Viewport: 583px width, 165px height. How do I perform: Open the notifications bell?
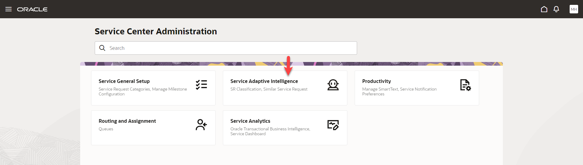click(556, 9)
